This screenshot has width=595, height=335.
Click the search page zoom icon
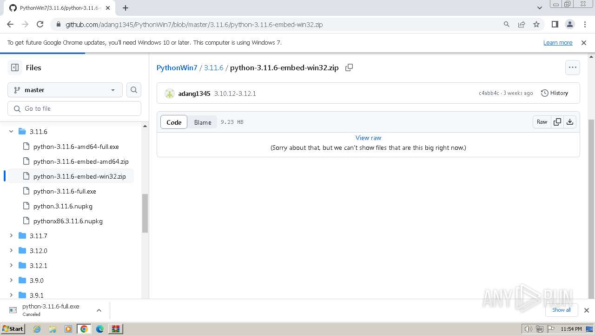click(x=507, y=24)
